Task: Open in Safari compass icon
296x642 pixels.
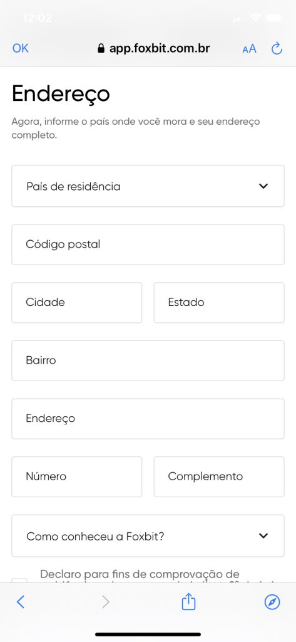Action: click(272, 601)
